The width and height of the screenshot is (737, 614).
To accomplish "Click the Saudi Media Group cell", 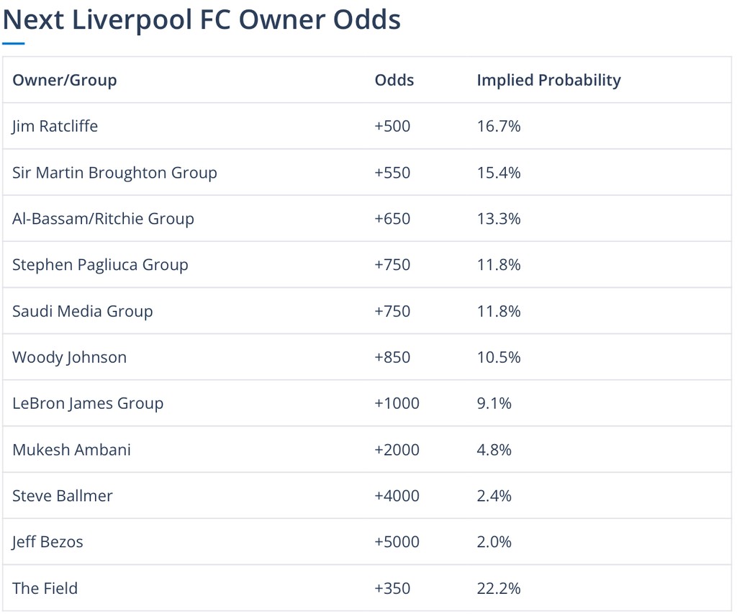I will click(83, 311).
